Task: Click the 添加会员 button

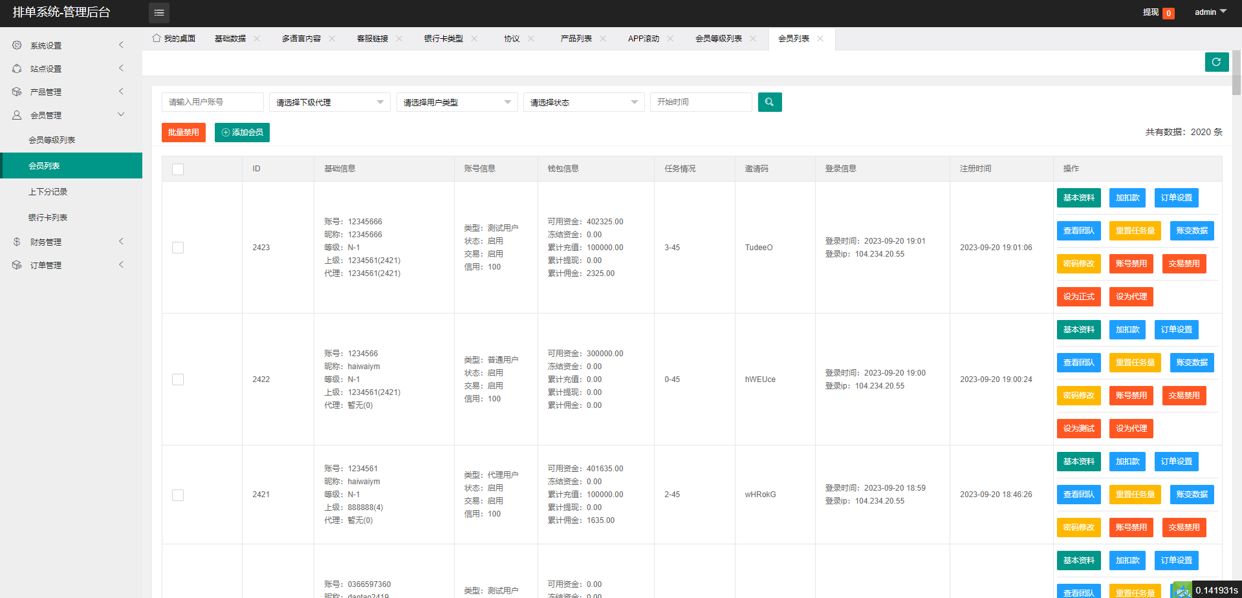Action: click(241, 132)
